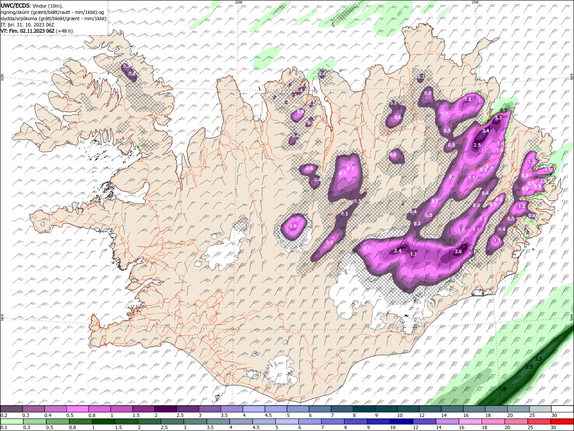Click the initial time line 'IT: þri. 31. 10. 2023 06Z'
This screenshot has height=431, width=574.
[x=28, y=25]
